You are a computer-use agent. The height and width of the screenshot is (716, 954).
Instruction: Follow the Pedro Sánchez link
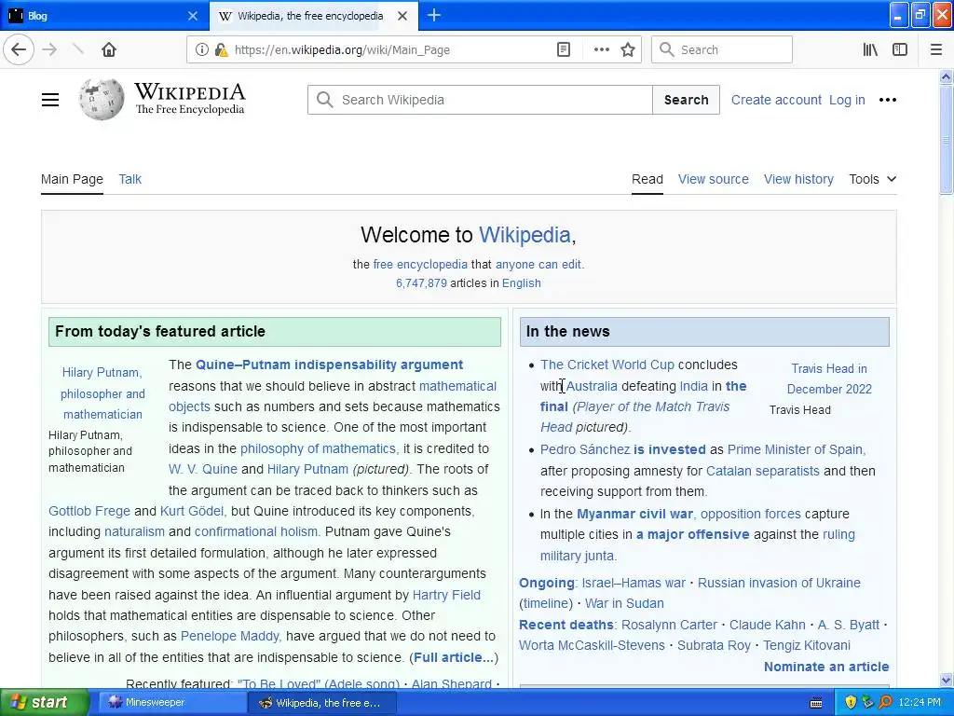[x=585, y=449]
